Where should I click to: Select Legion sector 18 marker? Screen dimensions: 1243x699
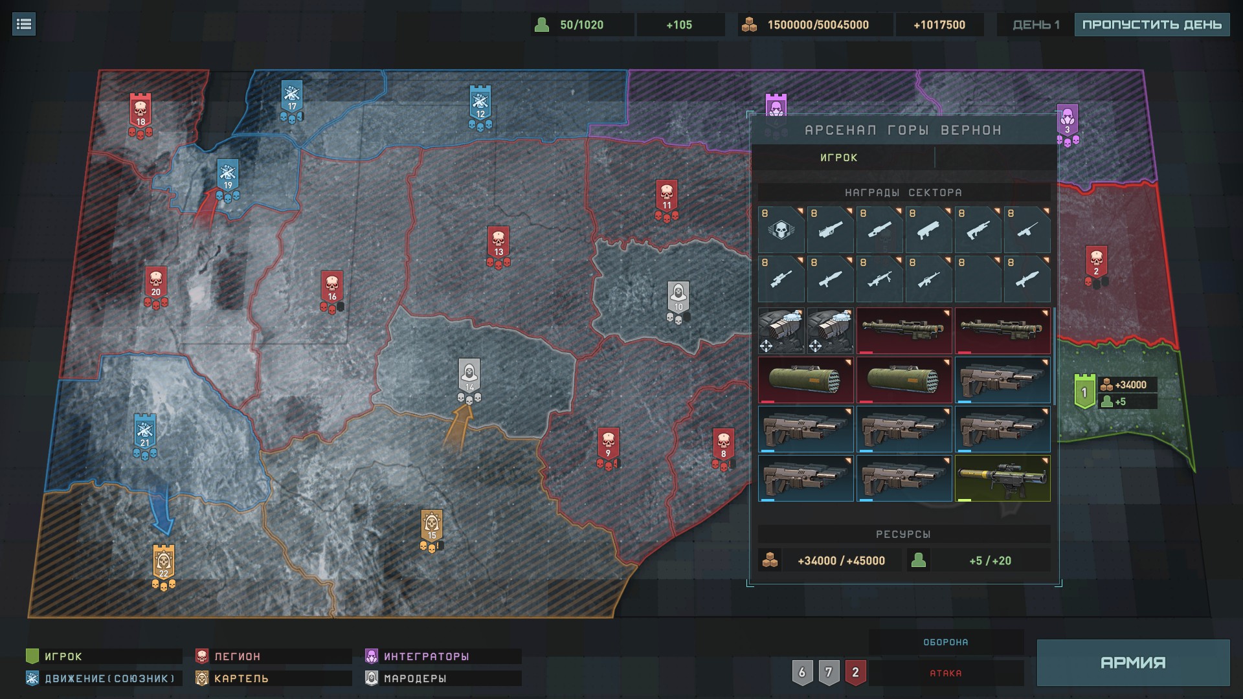(140, 111)
